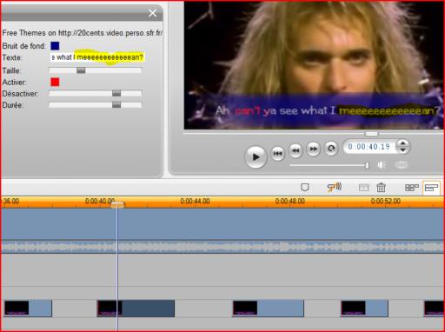Click the Désactiver slider handle
The width and height of the screenshot is (445, 332).
tap(116, 93)
